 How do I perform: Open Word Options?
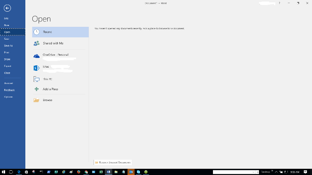(x=8, y=97)
